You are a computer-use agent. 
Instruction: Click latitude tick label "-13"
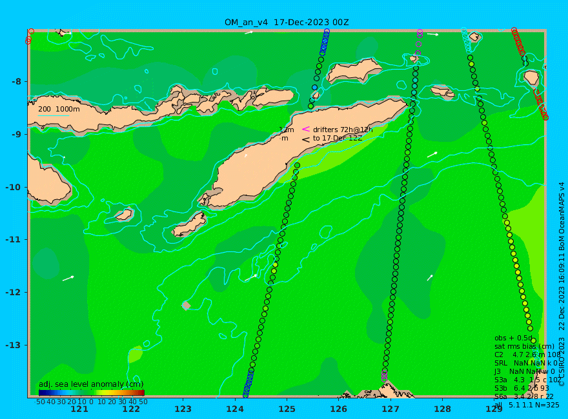coord(14,345)
